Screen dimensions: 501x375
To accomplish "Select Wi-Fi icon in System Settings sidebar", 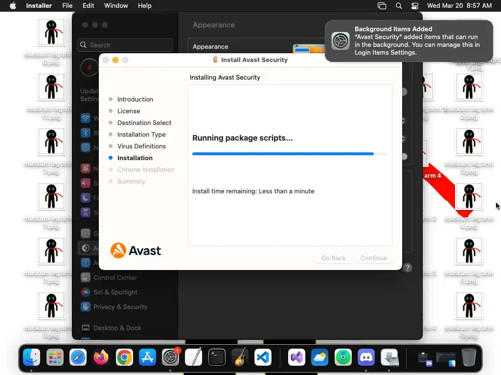I will point(85,118).
